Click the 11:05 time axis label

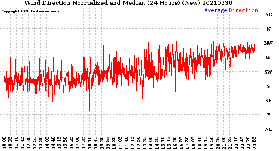coord(120,143)
